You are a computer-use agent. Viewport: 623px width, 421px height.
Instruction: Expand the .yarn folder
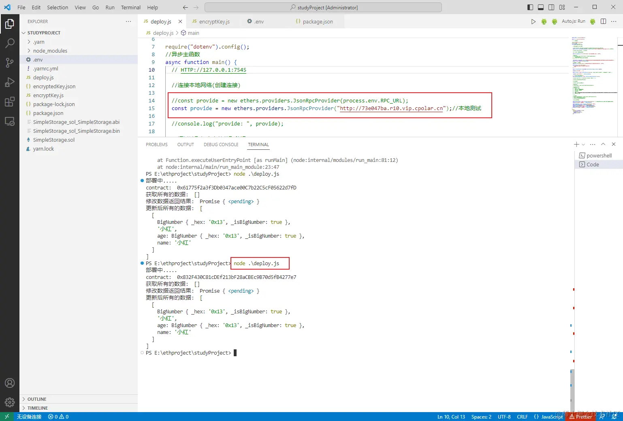[x=79, y=42]
